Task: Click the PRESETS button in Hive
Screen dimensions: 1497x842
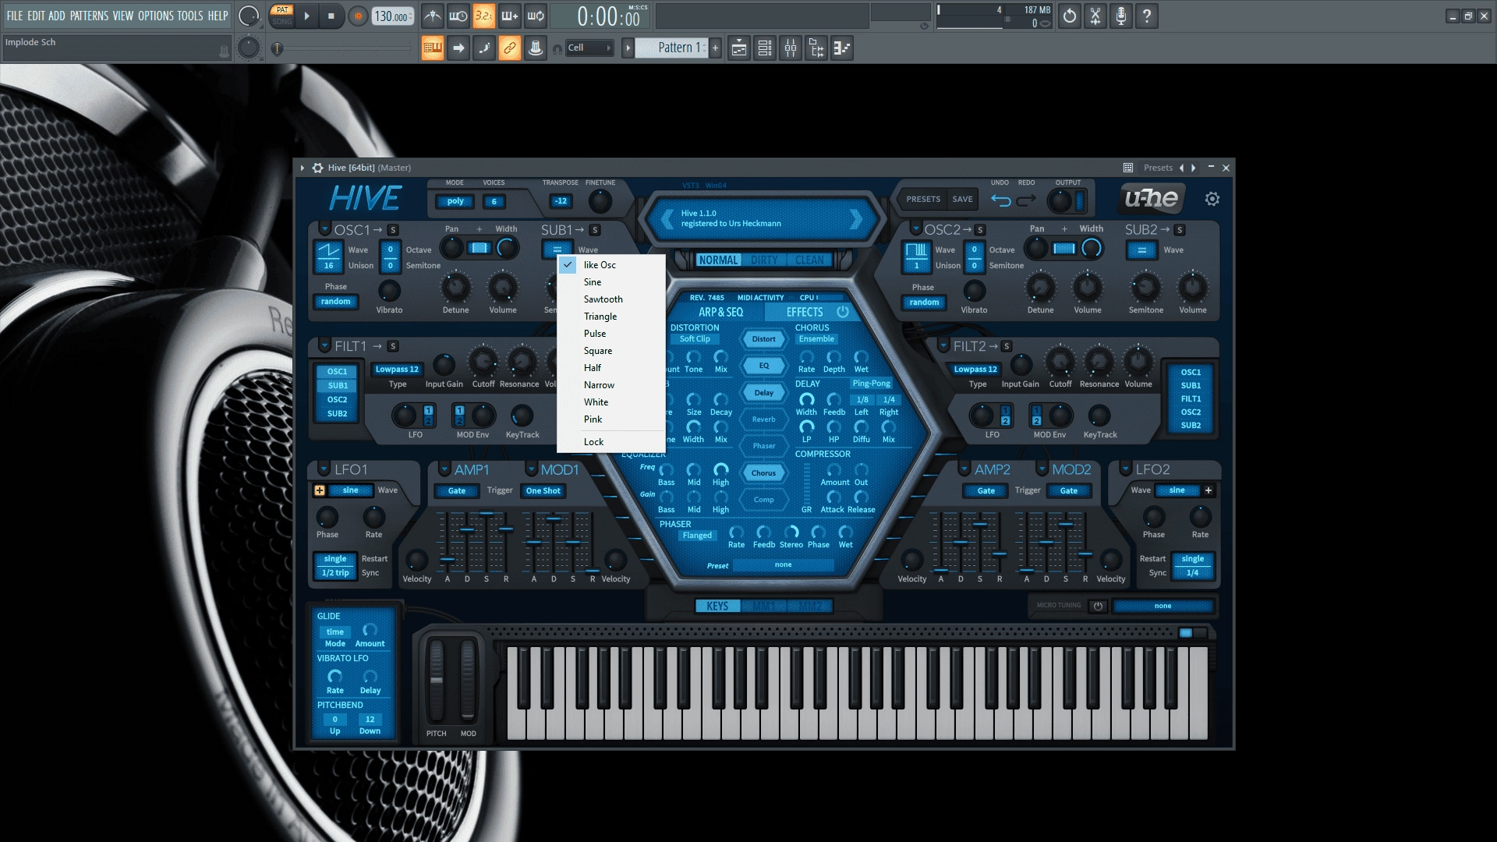Action: click(x=923, y=200)
